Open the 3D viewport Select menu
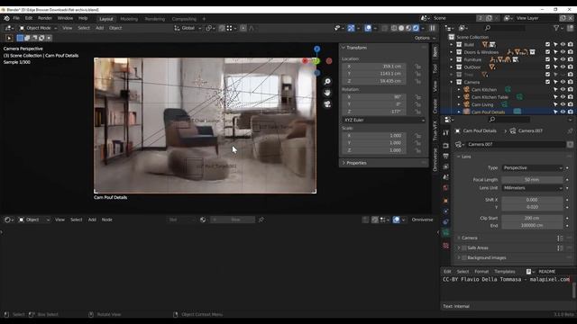The width and height of the screenshot is (577, 324). click(84, 28)
